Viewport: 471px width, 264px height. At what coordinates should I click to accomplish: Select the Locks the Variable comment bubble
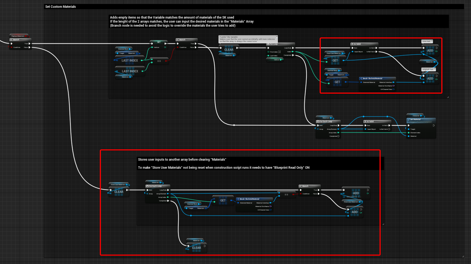(x=248, y=39)
